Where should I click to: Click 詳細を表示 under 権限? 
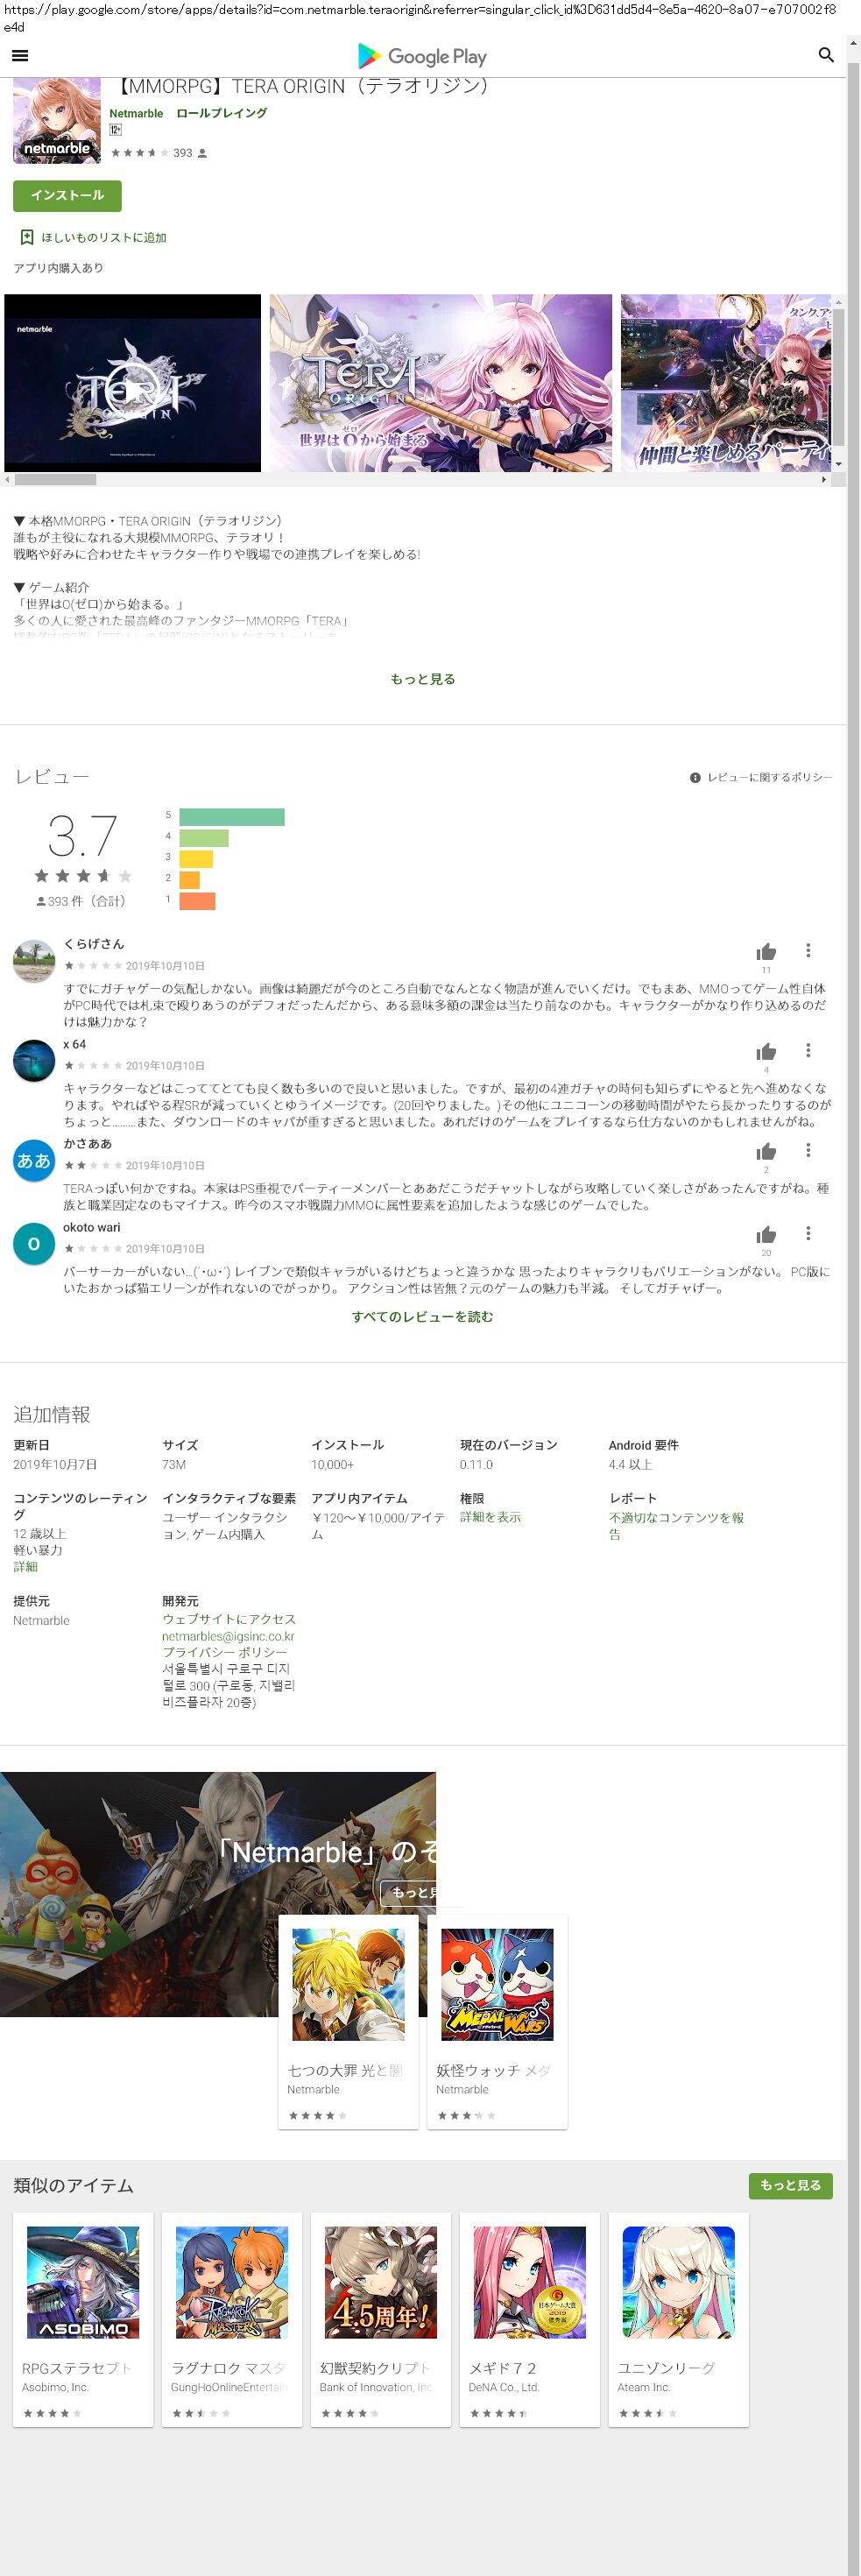point(490,1517)
